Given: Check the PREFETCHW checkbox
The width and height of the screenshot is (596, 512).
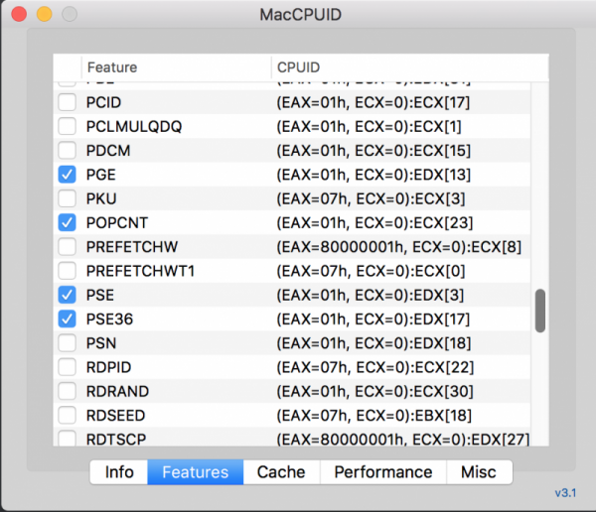Looking at the screenshot, I should (68, 246).
